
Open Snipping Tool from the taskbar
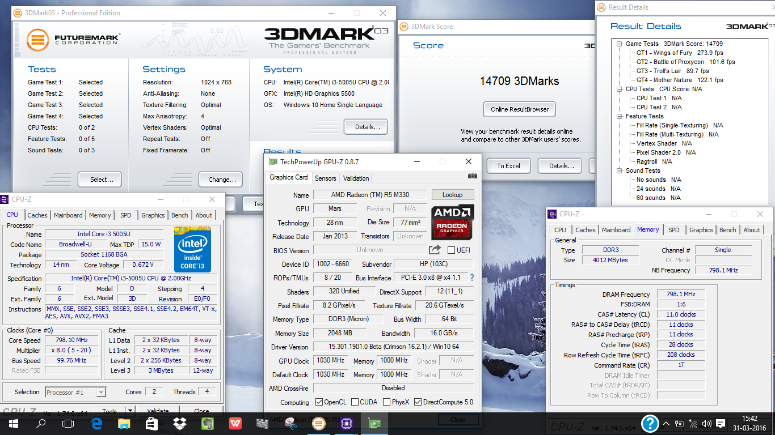click(290, 423)
